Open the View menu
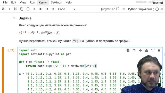The width and height of the screenshot is (165, 93). tap(23, 2)
